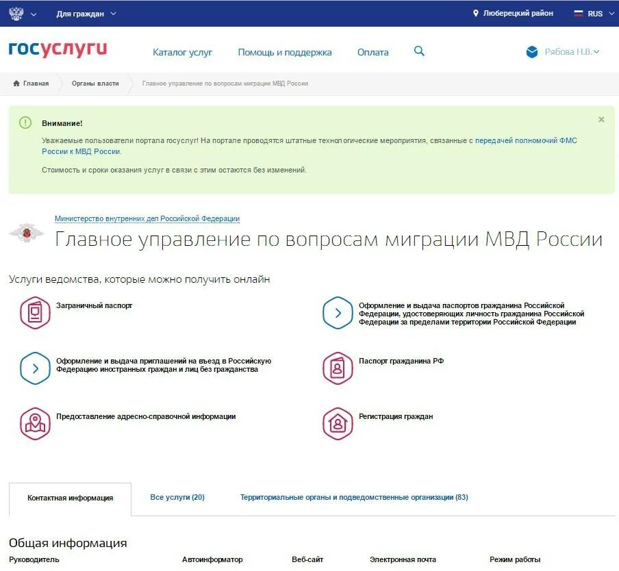Click the MVD emblem image

click(27, 232)
